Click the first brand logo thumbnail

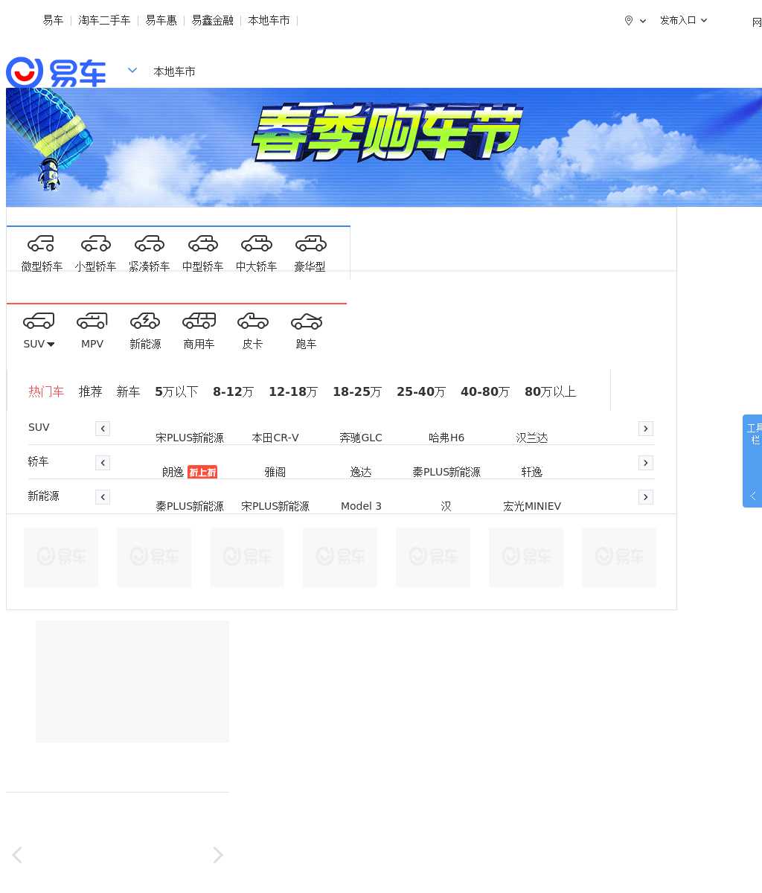click(x=61, y=557)
